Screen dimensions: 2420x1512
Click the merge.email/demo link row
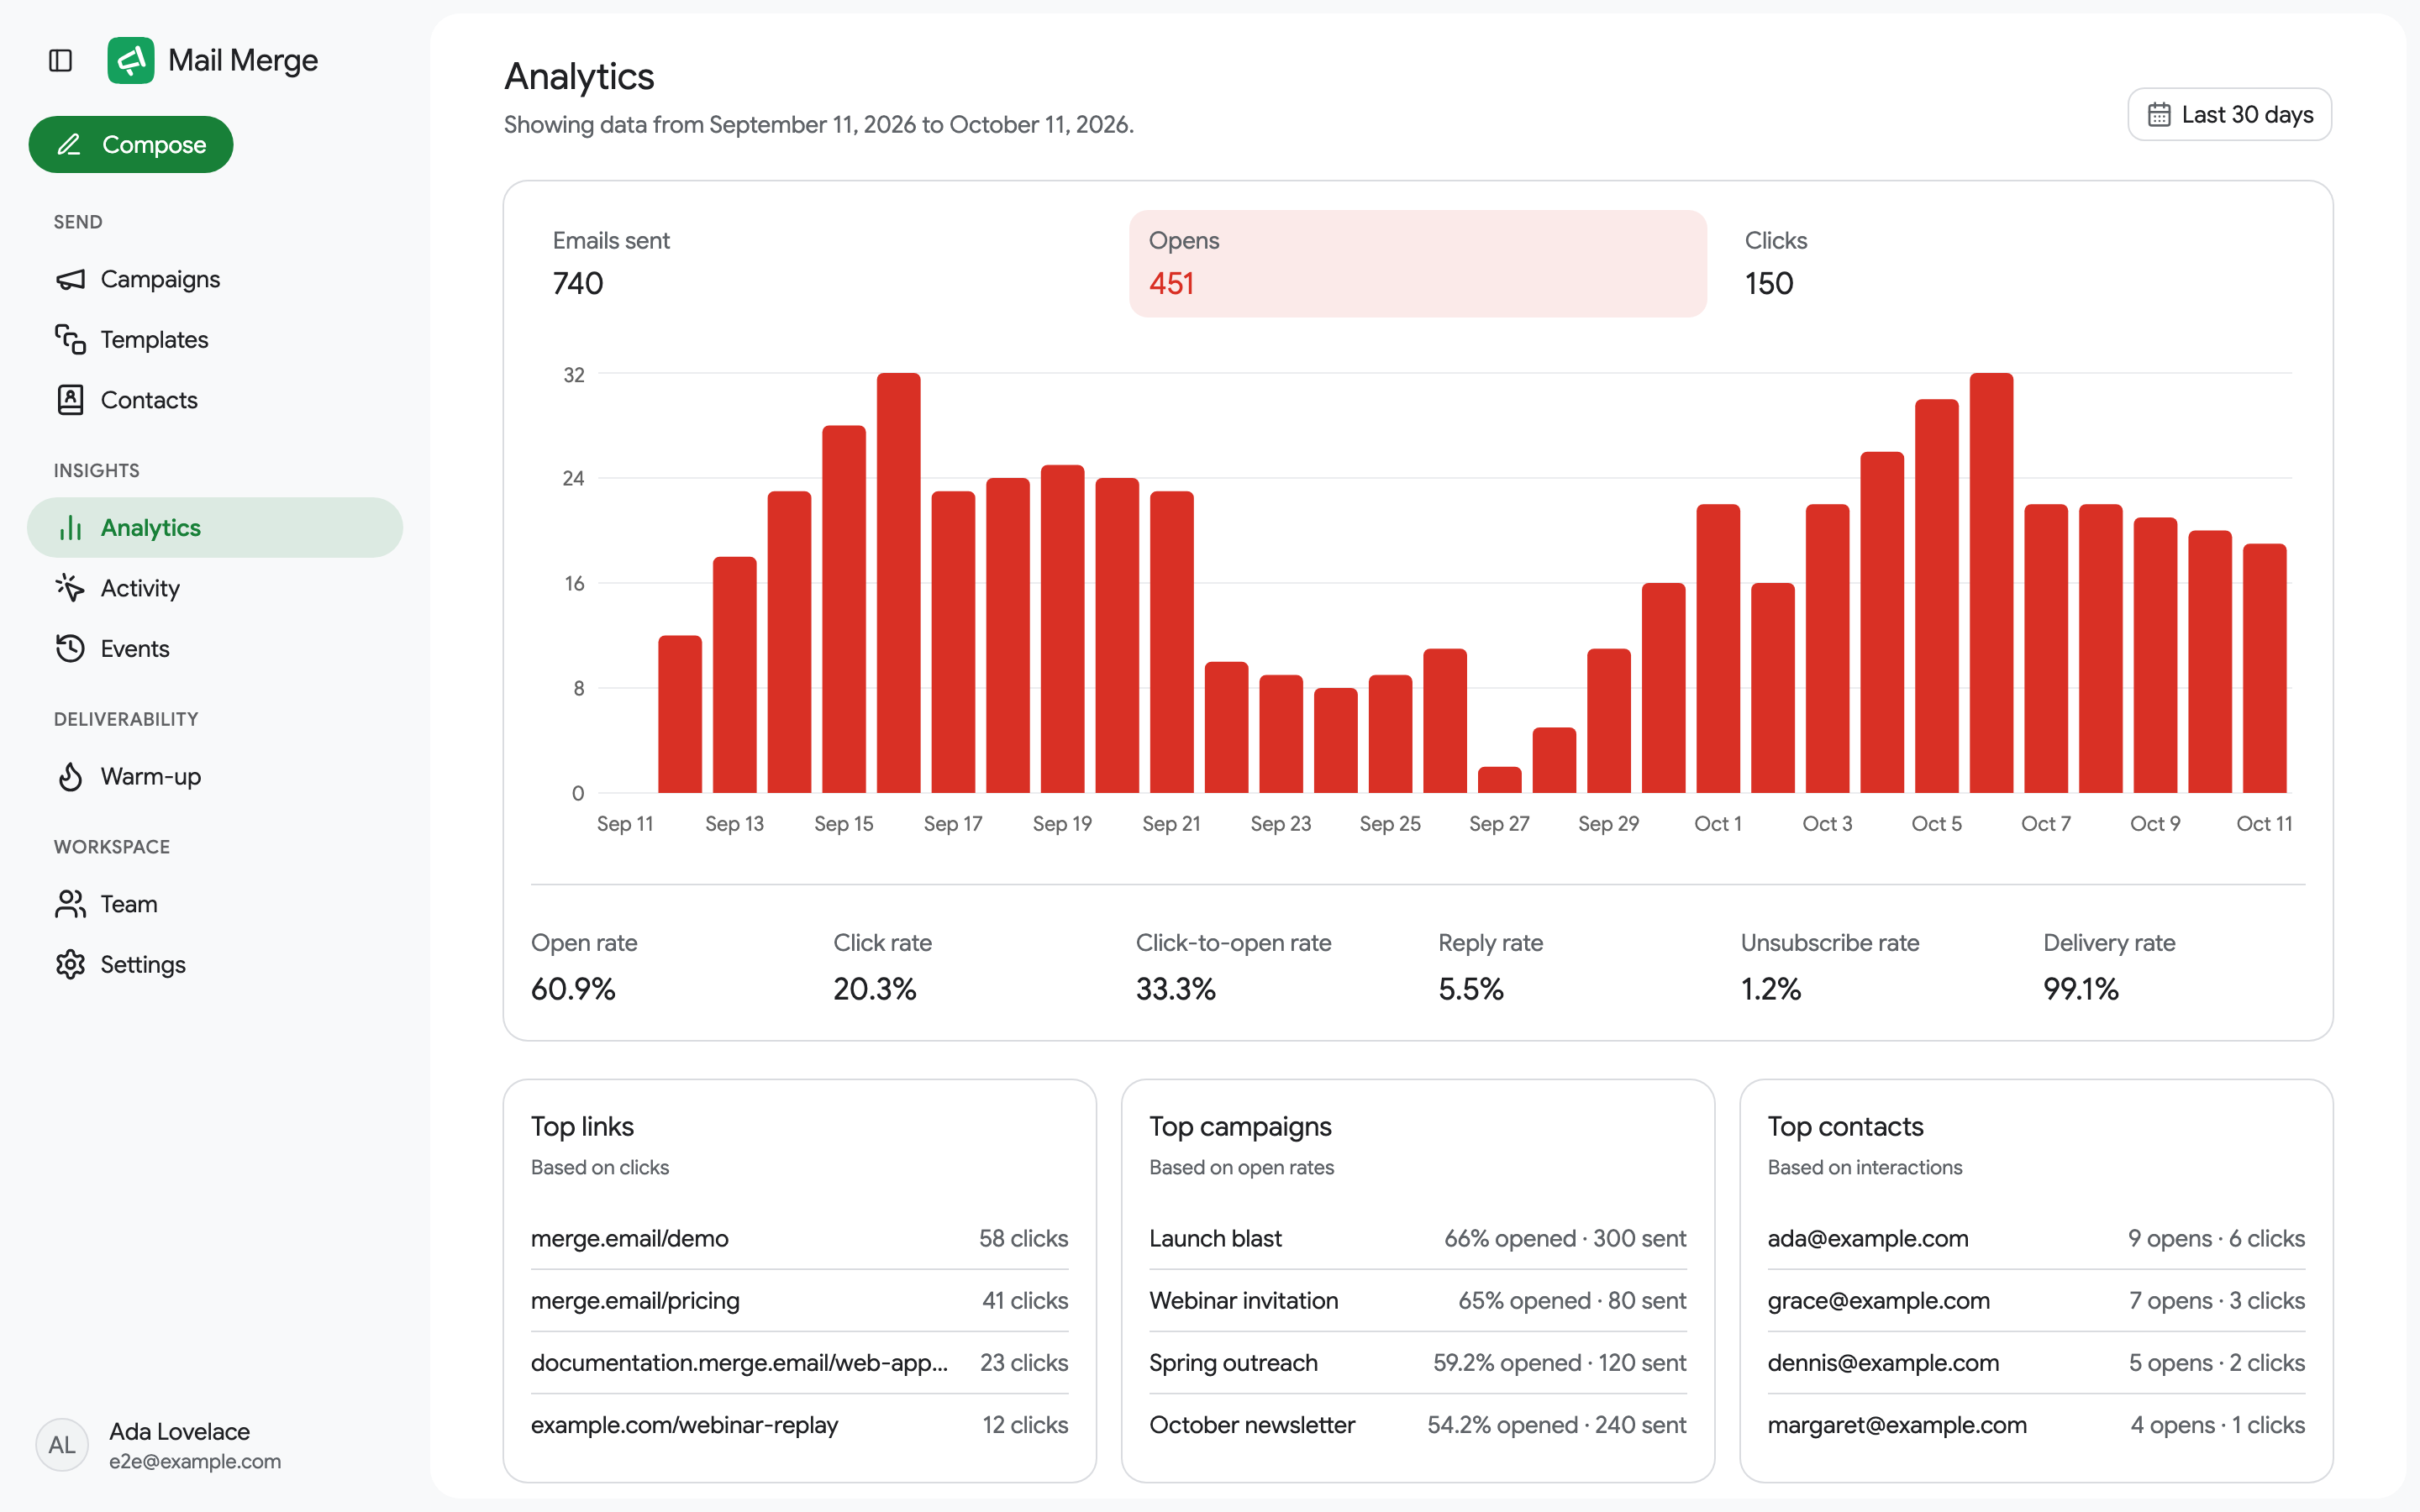(799, 1239)
